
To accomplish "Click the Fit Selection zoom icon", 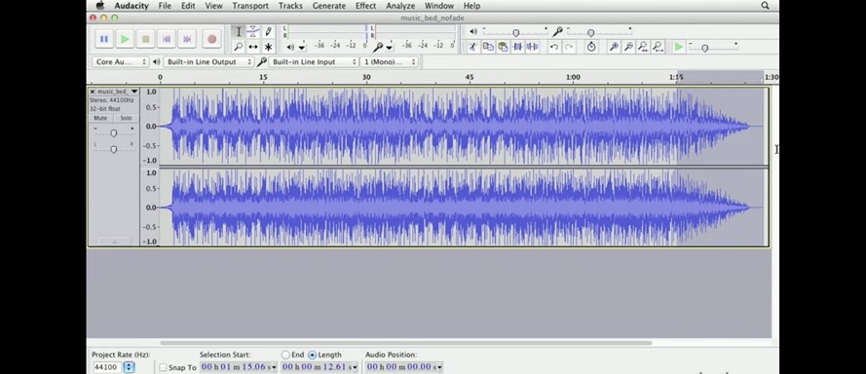I will 643,47.
